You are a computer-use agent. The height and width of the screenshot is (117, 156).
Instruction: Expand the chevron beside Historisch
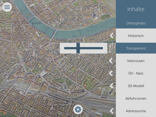click(x=112, y=36)
